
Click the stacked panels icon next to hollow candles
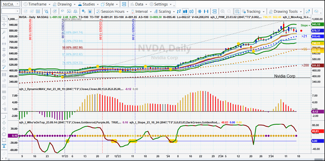(214, 11)
